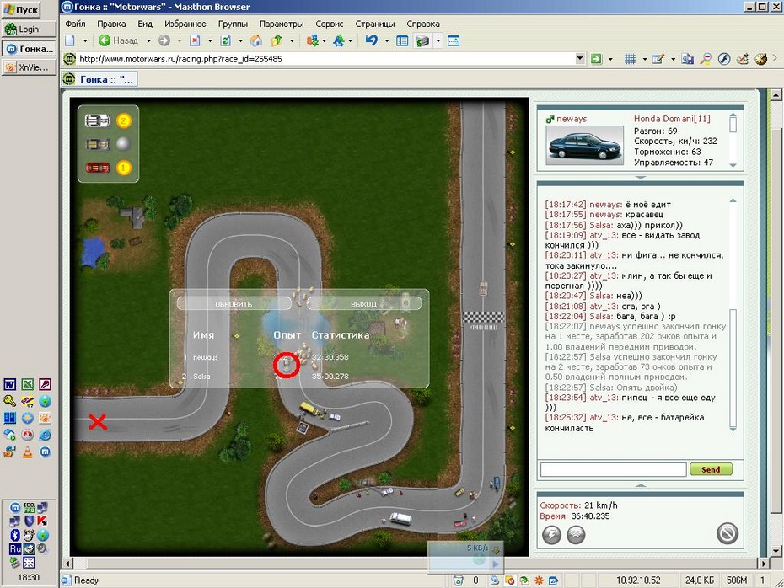Viewport: 784px width, 588px height.
Task: Click the Bluetooth tray icon
Action: pyautogui.click(x=15, y=535)
